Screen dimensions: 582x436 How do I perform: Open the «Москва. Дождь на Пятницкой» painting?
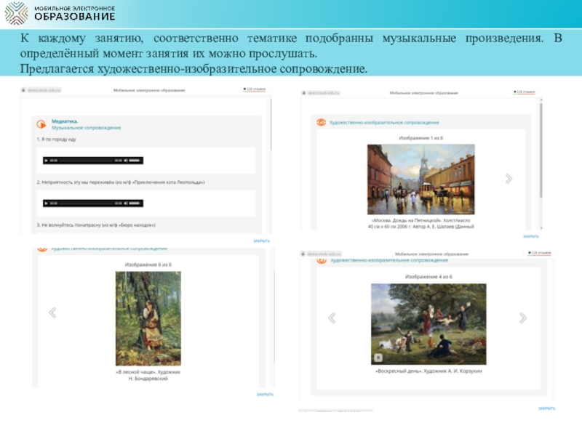click(x=421, y=179)
